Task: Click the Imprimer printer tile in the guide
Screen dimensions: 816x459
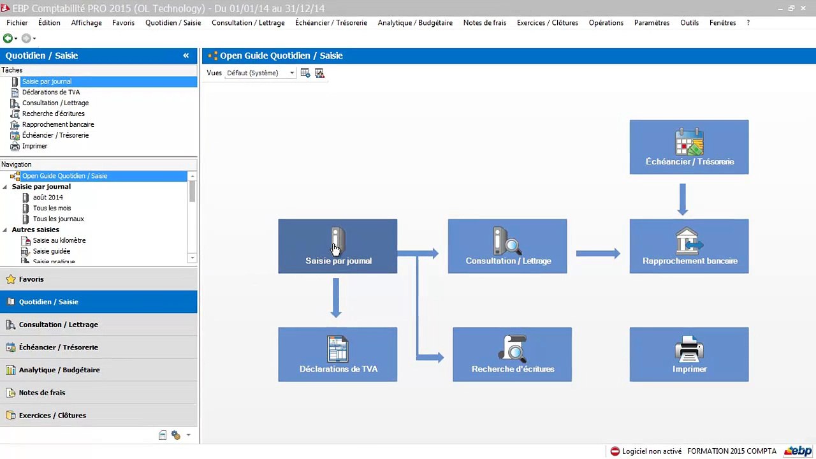Action: coord(689,354)
